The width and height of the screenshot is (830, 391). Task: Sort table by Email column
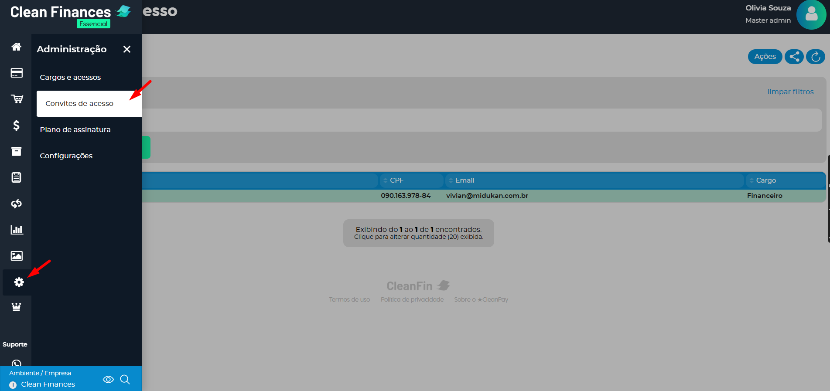(465, 180)
